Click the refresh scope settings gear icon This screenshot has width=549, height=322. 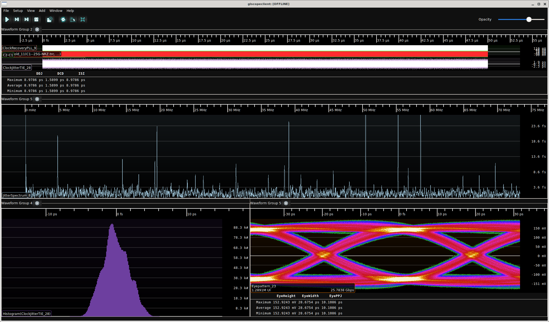tap(63, 19)
